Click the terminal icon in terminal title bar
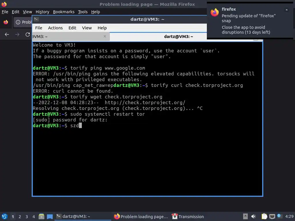The width and height of the screenshot is (295, 221). pos(36,19)
